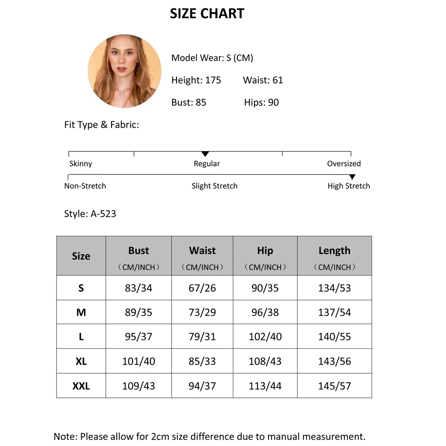Click the fit type triangle marker above Regular
Viewport: 446px width, 446px height.
pos(205,154)
